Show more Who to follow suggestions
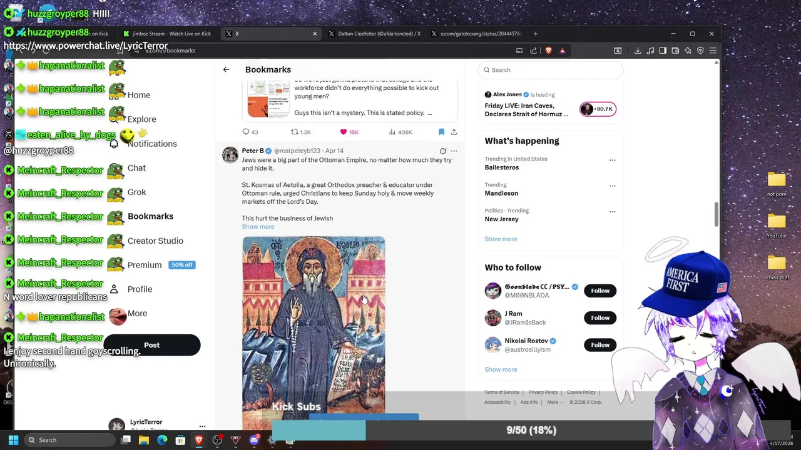The image size is (801, 450). click(501, 369)
